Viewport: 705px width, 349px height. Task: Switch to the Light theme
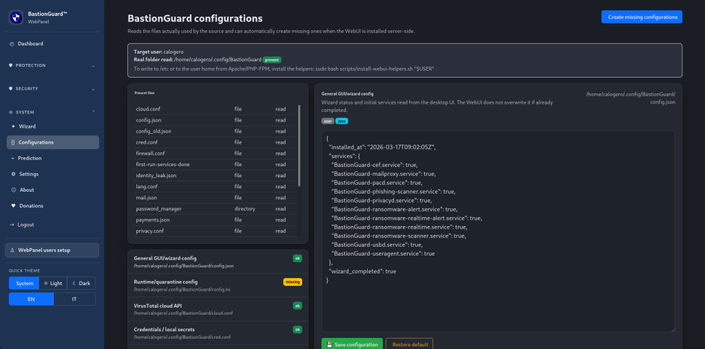pos(53,284)
